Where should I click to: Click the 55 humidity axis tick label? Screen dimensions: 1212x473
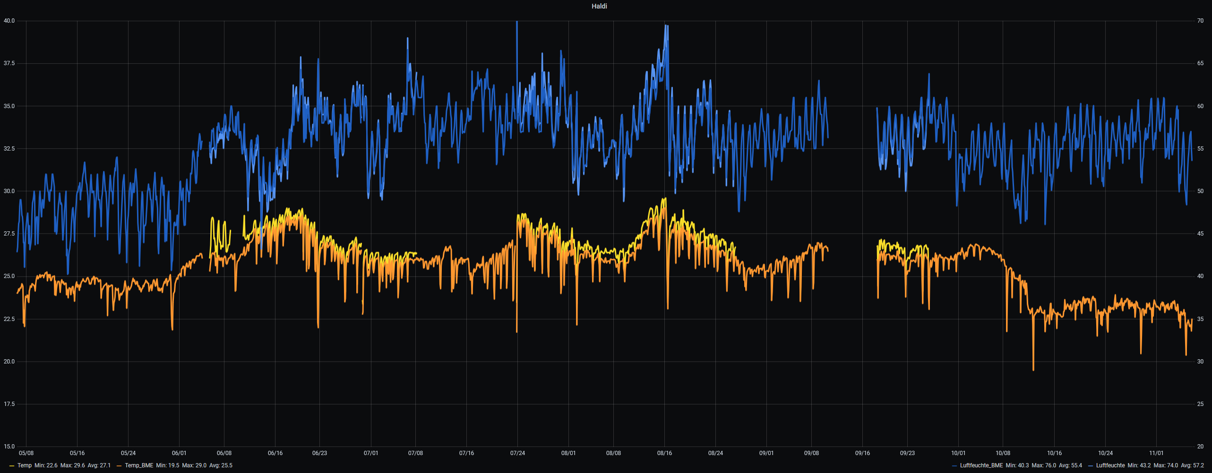1200,149
